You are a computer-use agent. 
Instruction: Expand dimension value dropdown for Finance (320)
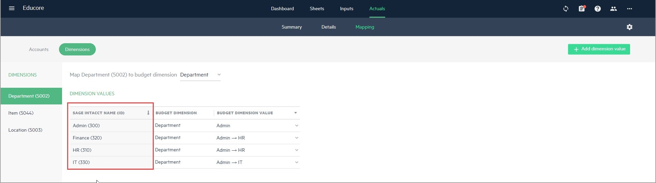tap(297, 138)
